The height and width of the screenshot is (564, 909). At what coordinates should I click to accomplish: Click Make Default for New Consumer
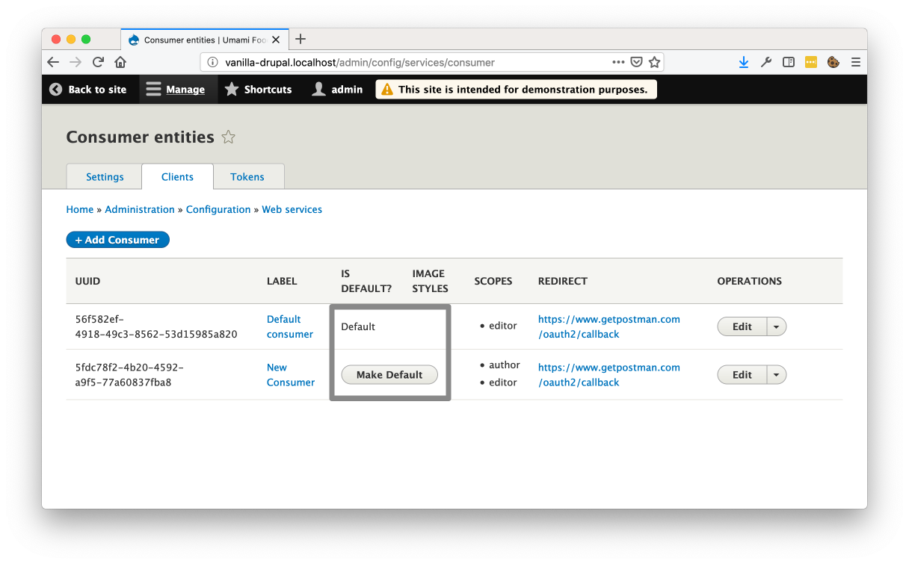coord(389,375)
